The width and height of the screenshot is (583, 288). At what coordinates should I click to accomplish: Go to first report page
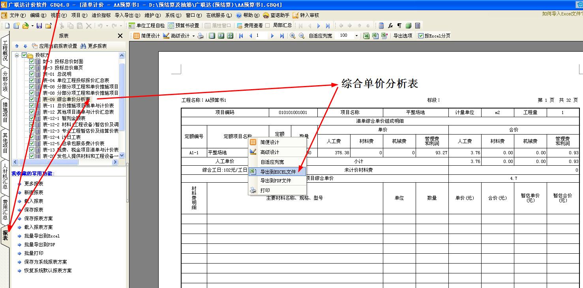241,36
